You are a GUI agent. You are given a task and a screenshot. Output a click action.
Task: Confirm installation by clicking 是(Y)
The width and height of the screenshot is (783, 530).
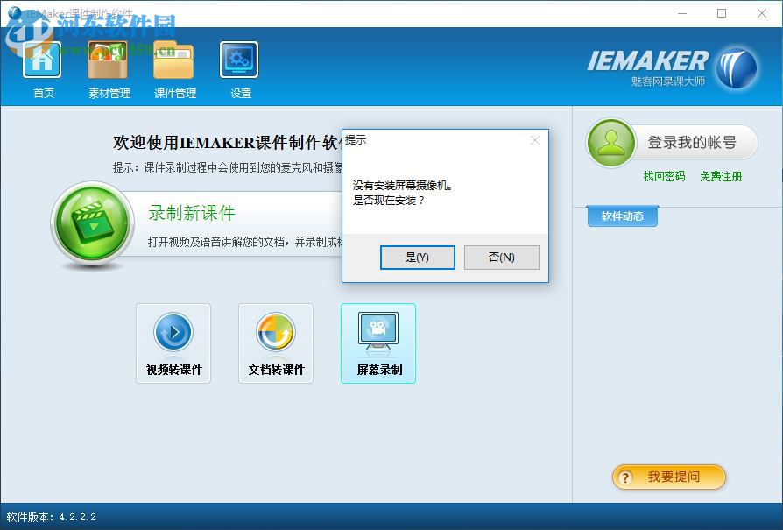tap(418, 257)
